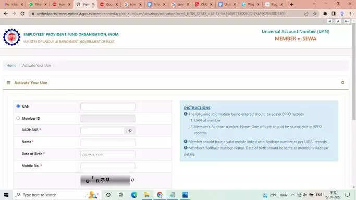Screen dimensions: 356x200
Task: Increase font size with A+ button
Action: tap(347, 21)
